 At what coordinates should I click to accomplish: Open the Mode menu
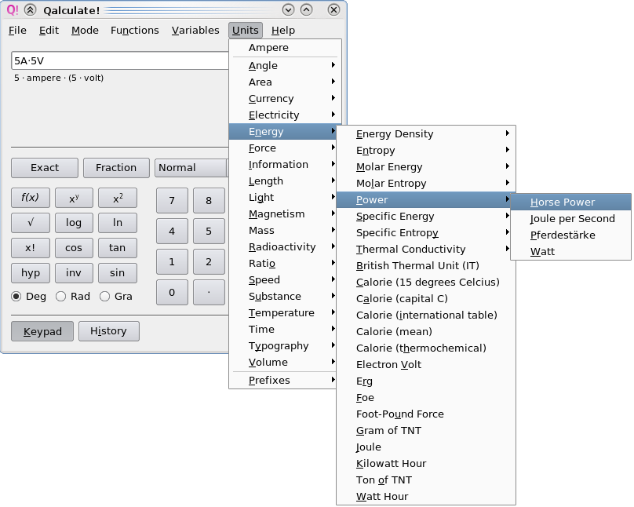tap(85, 31)
